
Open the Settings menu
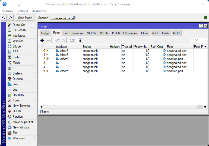pyautogui.click(x=22, y=11)
